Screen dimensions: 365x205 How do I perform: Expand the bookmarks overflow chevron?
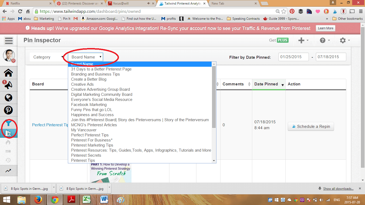(327, 19)
